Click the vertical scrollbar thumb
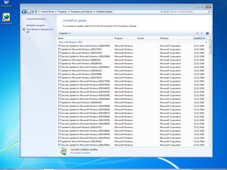 pyautogui.click(x=210, y=47)
